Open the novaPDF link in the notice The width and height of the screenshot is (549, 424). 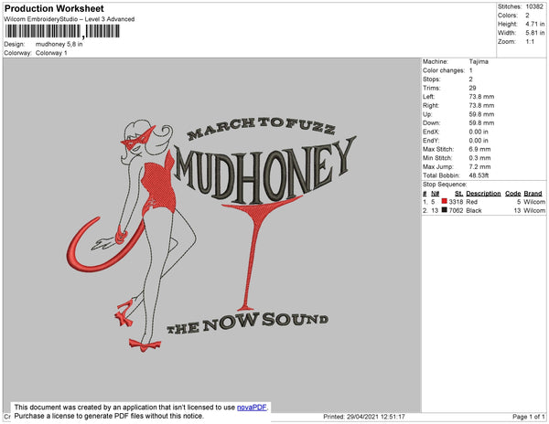(252, 408)
